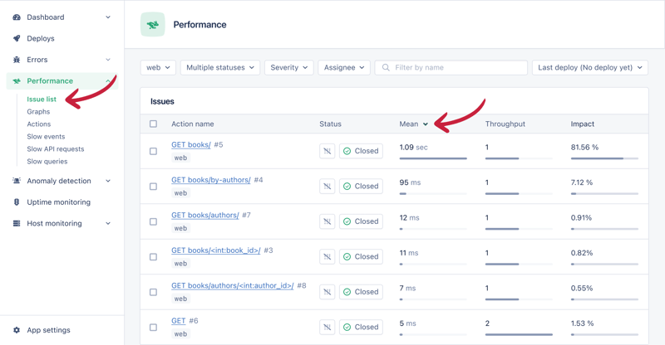Open the Multiple statuses filter dropdown
The width and height of the screenshot is (665, 345).
[220, 67]
